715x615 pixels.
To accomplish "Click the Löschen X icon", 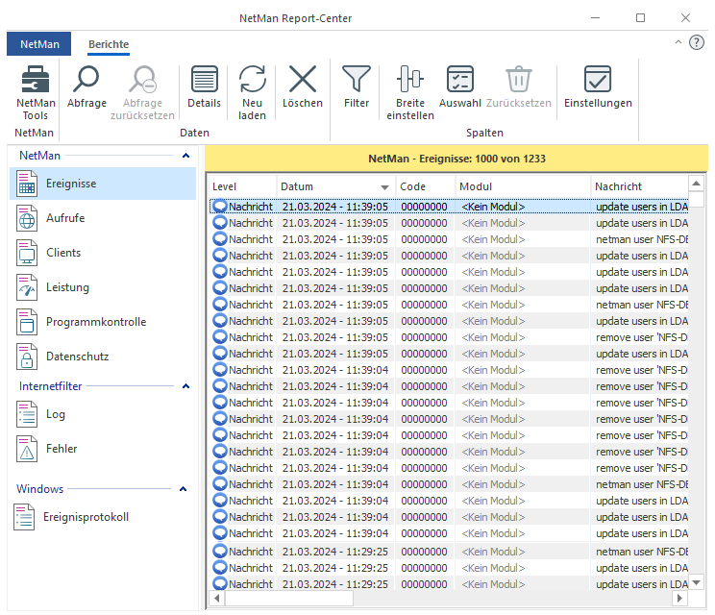I will [302, 81].
